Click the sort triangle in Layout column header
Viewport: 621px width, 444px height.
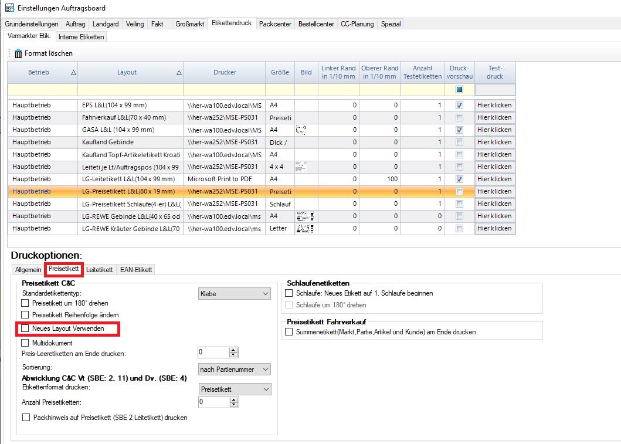179,73
